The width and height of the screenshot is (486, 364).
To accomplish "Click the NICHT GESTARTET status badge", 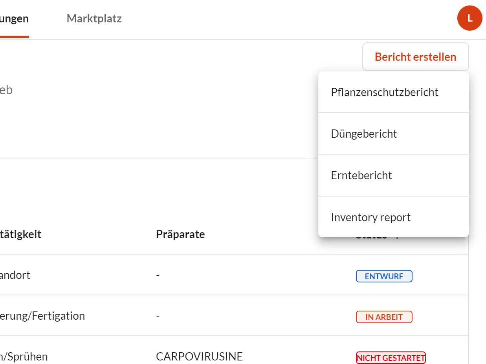I will coord(391,358).
